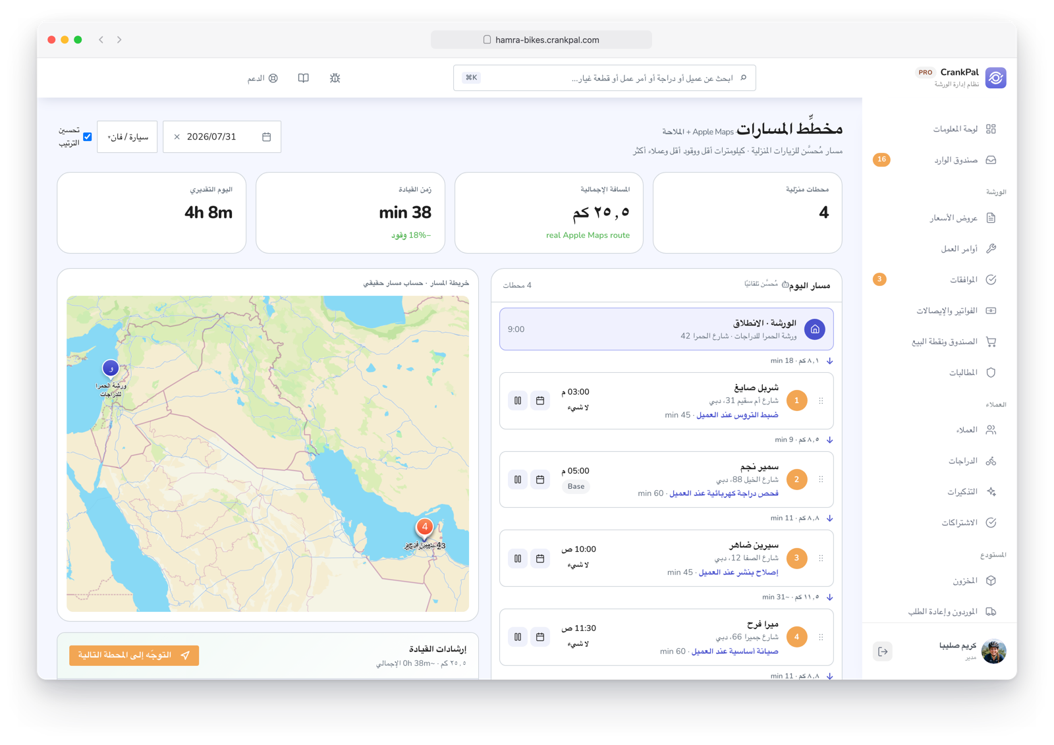Go to عروض الأسعار quotes
The image size is (1054, 745).
[x=964, y=218]
